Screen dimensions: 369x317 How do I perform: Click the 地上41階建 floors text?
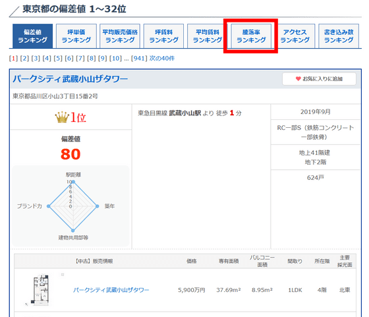pos(314,153)
